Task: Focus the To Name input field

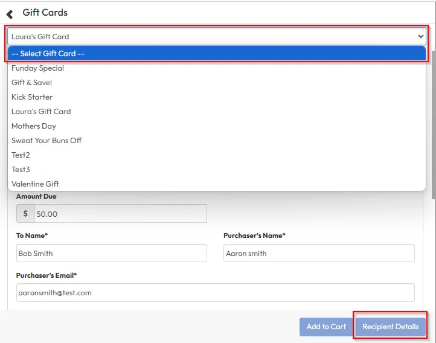Action: tap(111, 254)
